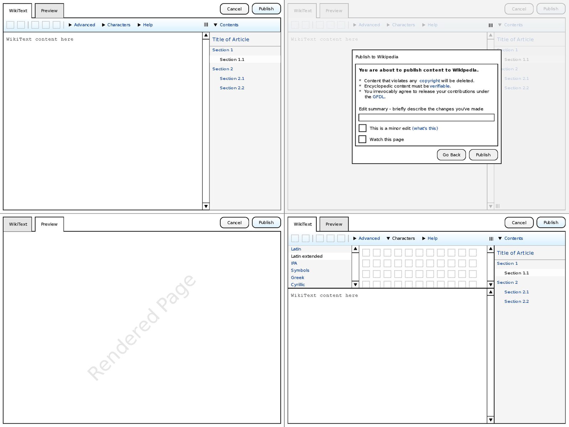Image resolution: width=569 pixels, height=427 pixels.
Task: Click Cancel in the character palette mockup
Action: pos(519,222)
